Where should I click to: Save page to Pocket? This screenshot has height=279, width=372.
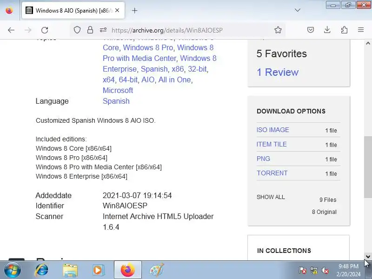tap(311, 30)
